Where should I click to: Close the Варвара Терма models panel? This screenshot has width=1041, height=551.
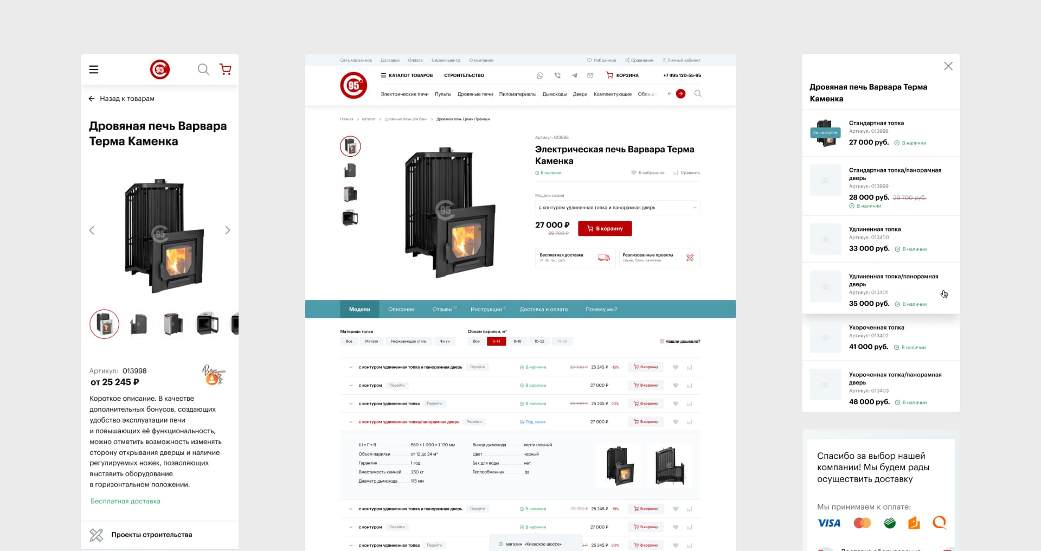tap(948, 66)
